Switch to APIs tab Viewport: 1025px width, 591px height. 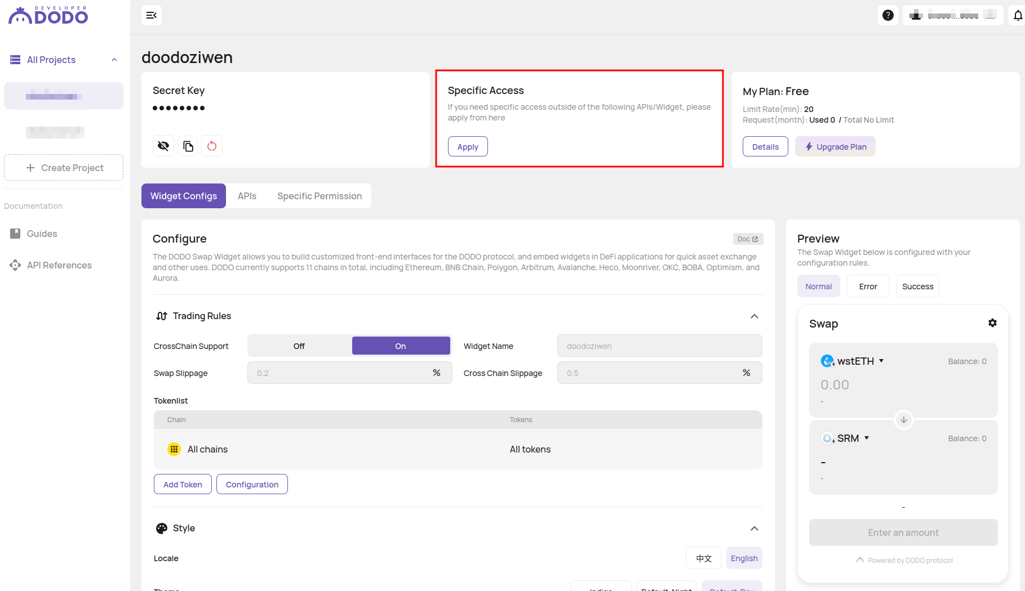247,196
